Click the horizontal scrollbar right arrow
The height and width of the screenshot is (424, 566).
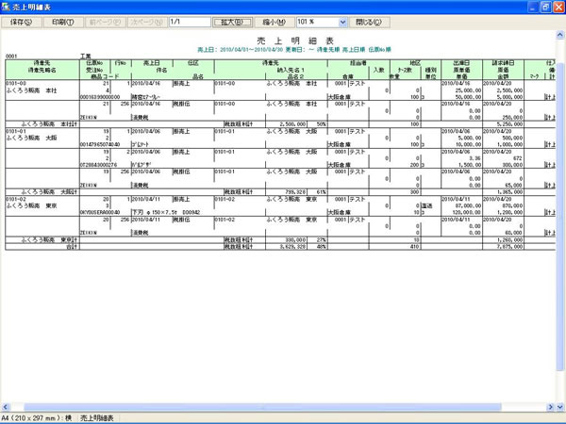(551, 407)
